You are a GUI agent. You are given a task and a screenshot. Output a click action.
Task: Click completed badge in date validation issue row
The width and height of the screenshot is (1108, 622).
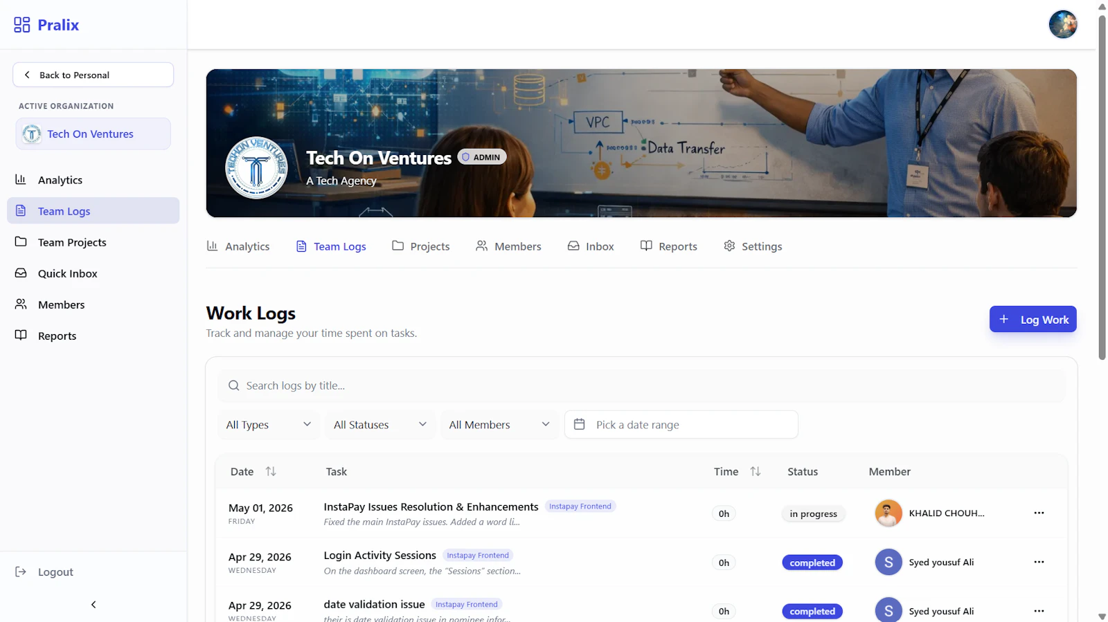click(812, 612)
